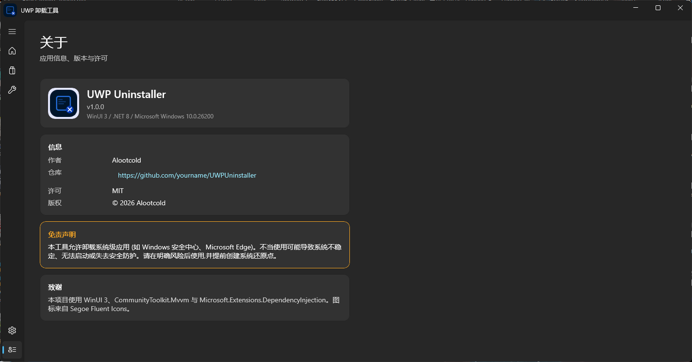Minimize the UWP 卸载工具 window

pos(636,8)
